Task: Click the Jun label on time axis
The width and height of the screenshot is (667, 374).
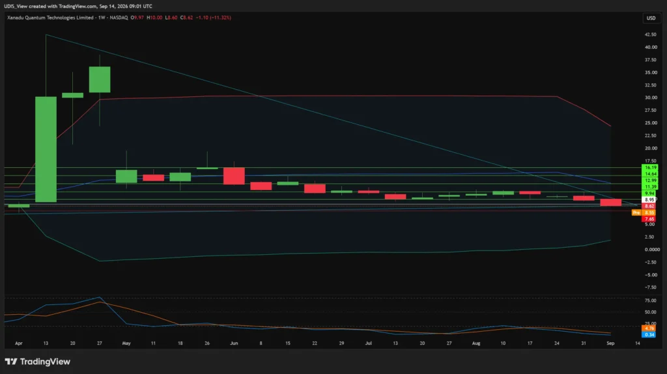Action: (x=234, y=343)
